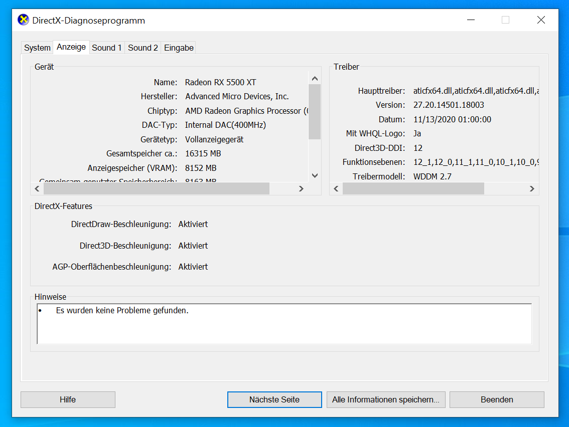Click the Chiptyp: label
Screen dimensions: 569x427
click(x=162, y=111)
